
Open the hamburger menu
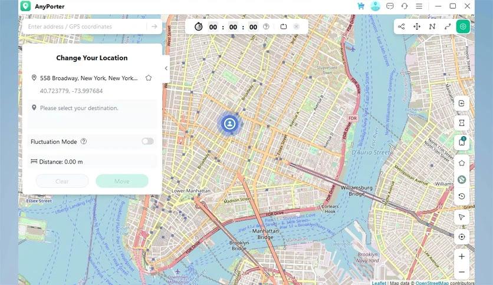(419, 6)
